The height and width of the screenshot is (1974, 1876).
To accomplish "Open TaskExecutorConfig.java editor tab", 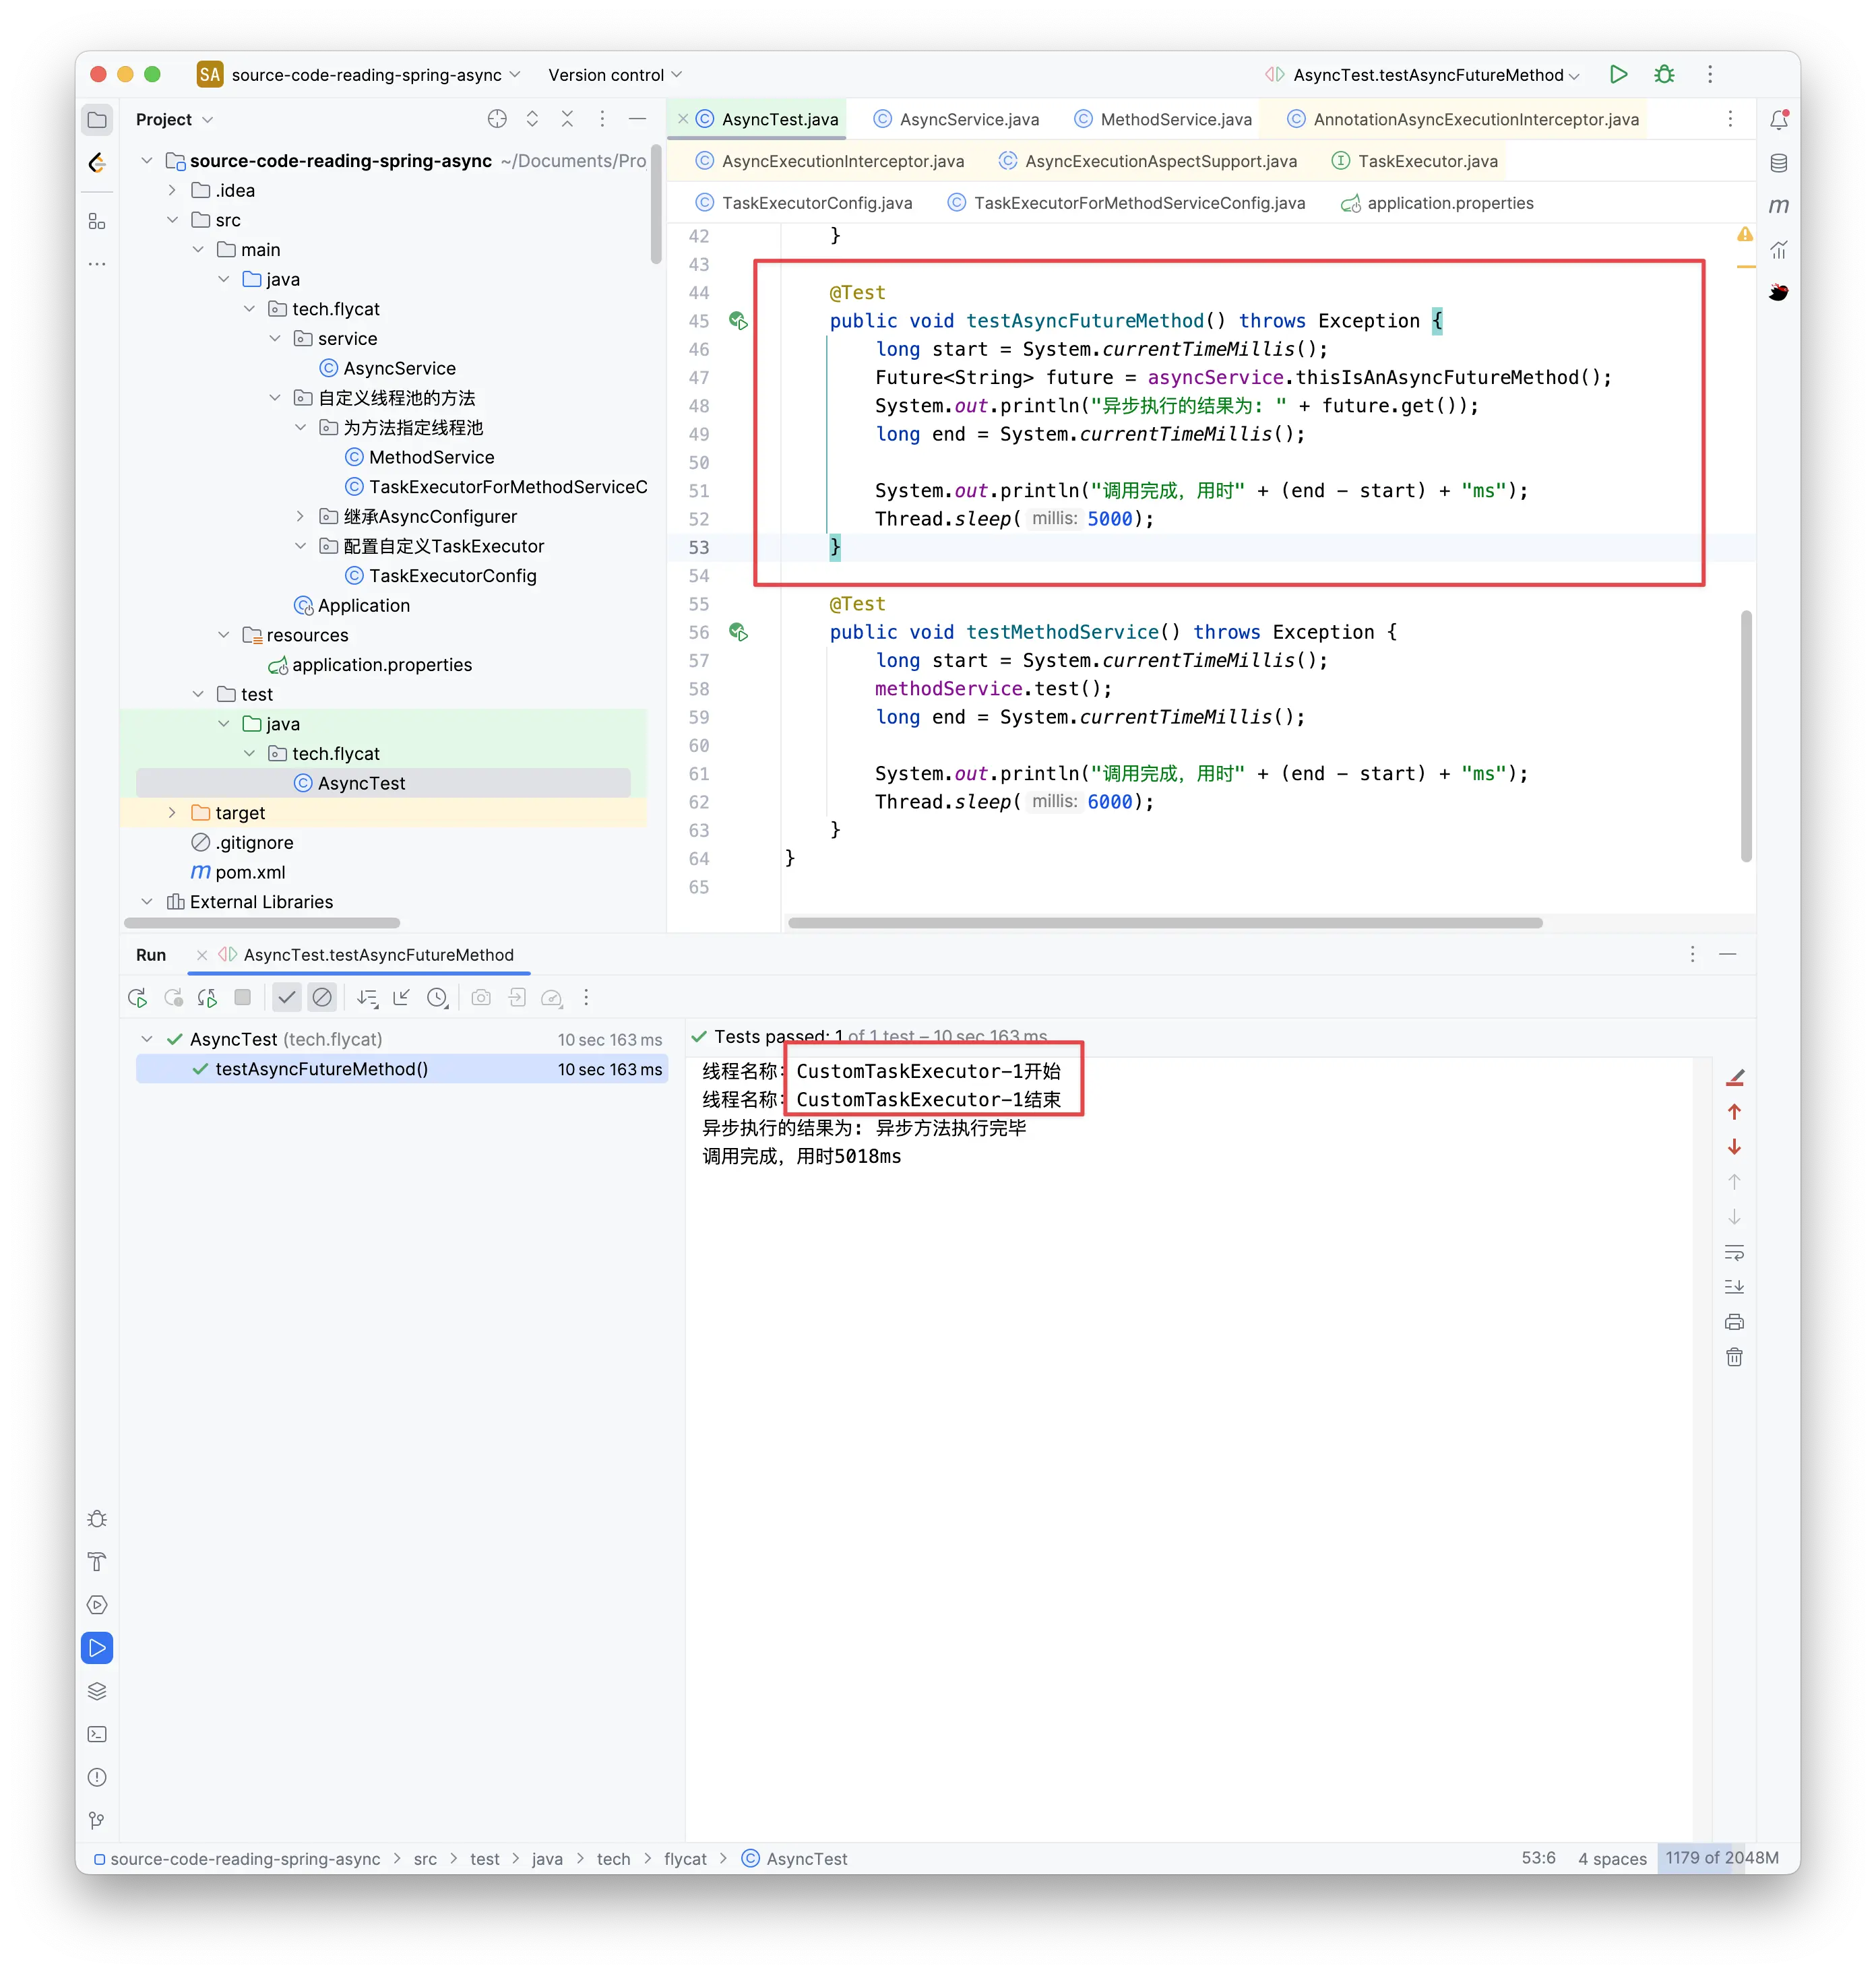I will (x=804, y=203).
